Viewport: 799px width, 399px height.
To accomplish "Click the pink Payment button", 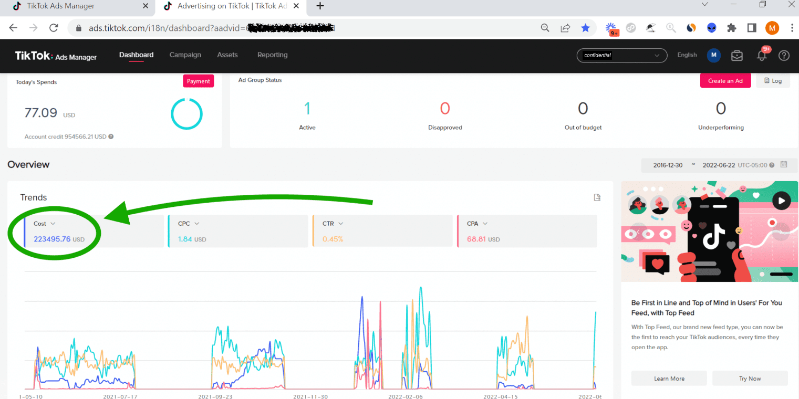I will click(199, 81).
